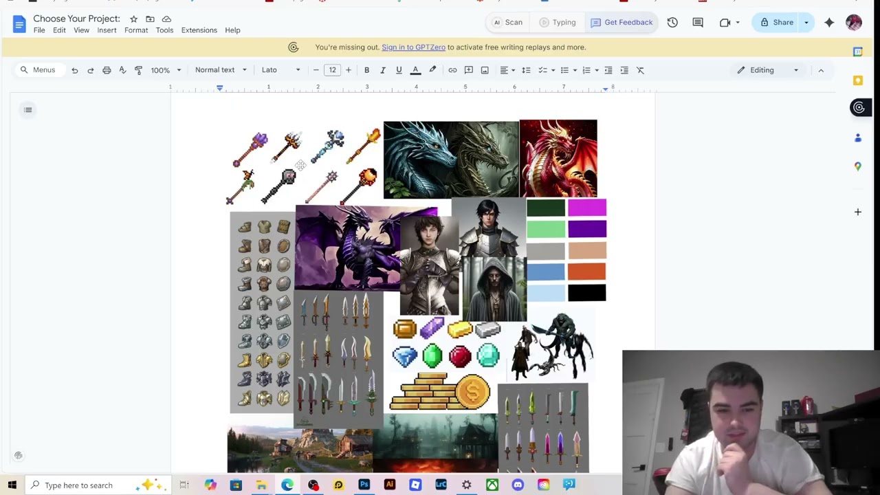Open the File menu
Image resolution: width=880 pixels, height=495 pixels.
(x=39, y=30)
